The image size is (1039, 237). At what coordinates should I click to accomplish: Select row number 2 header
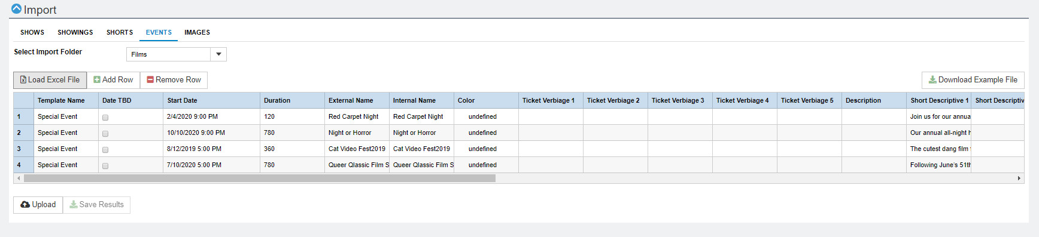[x=24, y=133]
